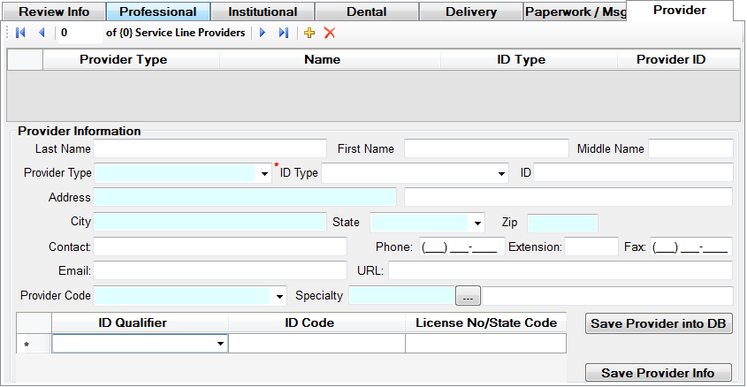This screenshot has height=387, width=747.
Task: Open Specialty lookup ellipsis button
Action: pyautogui.click(x=468, y=296)
